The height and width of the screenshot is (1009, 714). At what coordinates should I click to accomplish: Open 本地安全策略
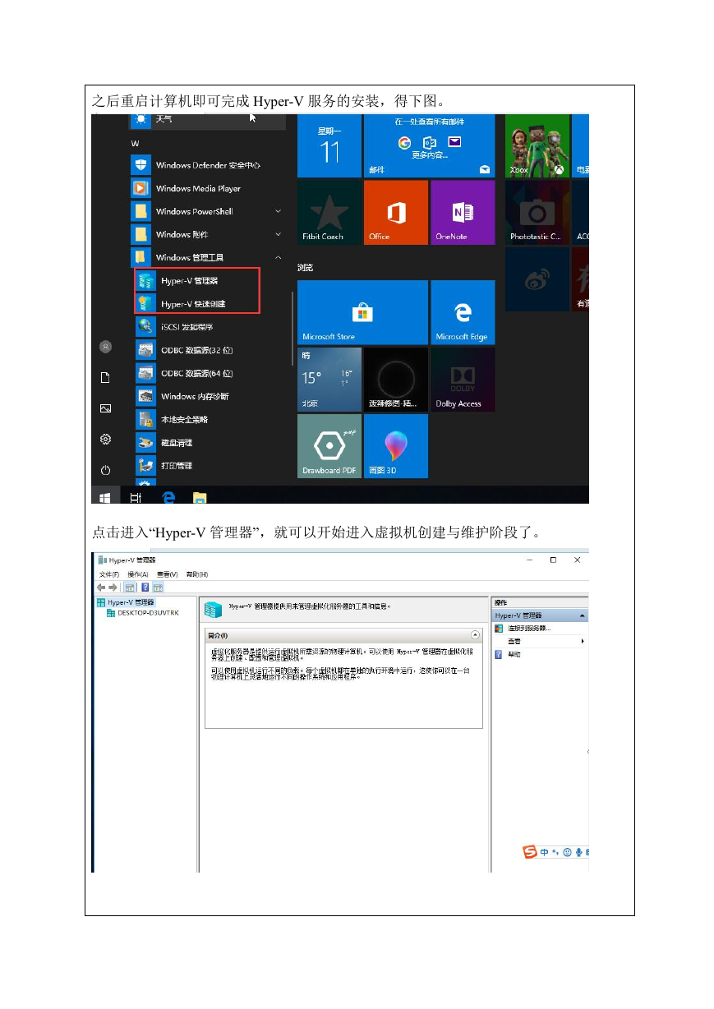(184, 419)
